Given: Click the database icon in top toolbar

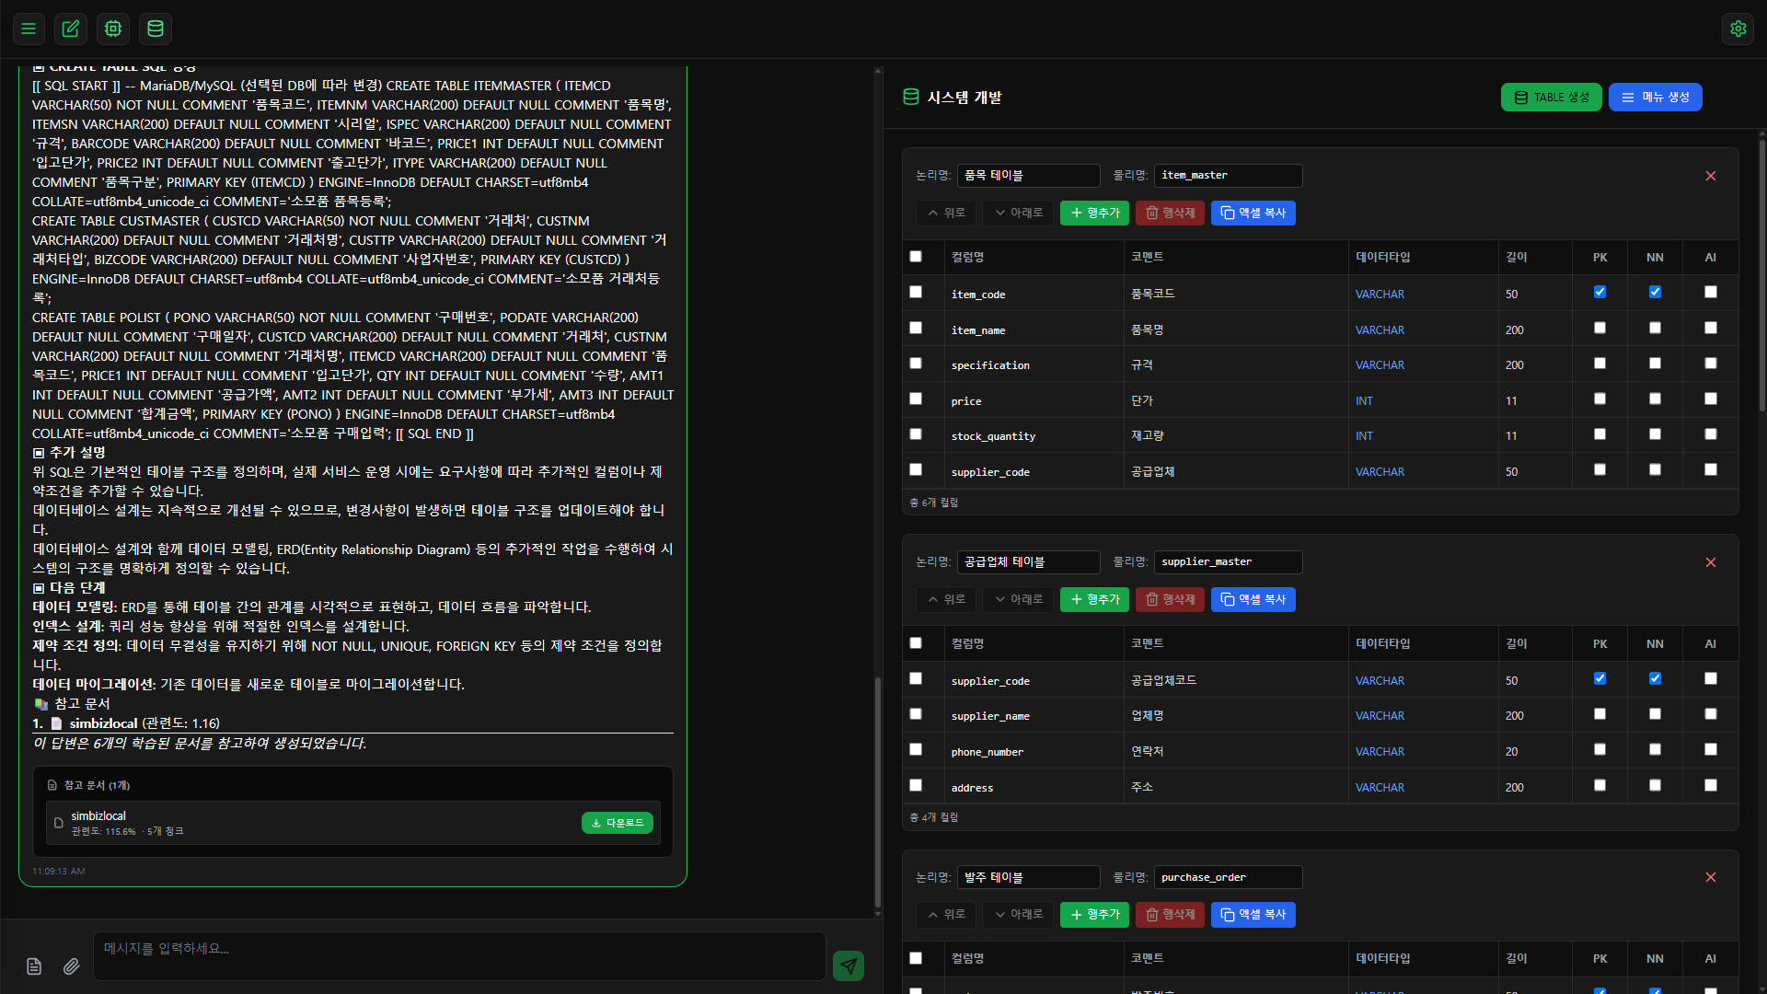Looking at the screenshot, I should coord(156,29).
